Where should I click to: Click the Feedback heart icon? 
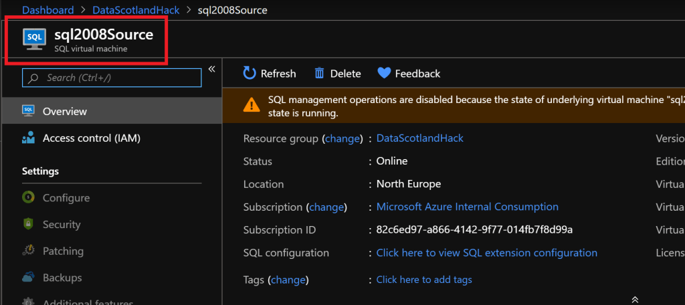point(384,74)
